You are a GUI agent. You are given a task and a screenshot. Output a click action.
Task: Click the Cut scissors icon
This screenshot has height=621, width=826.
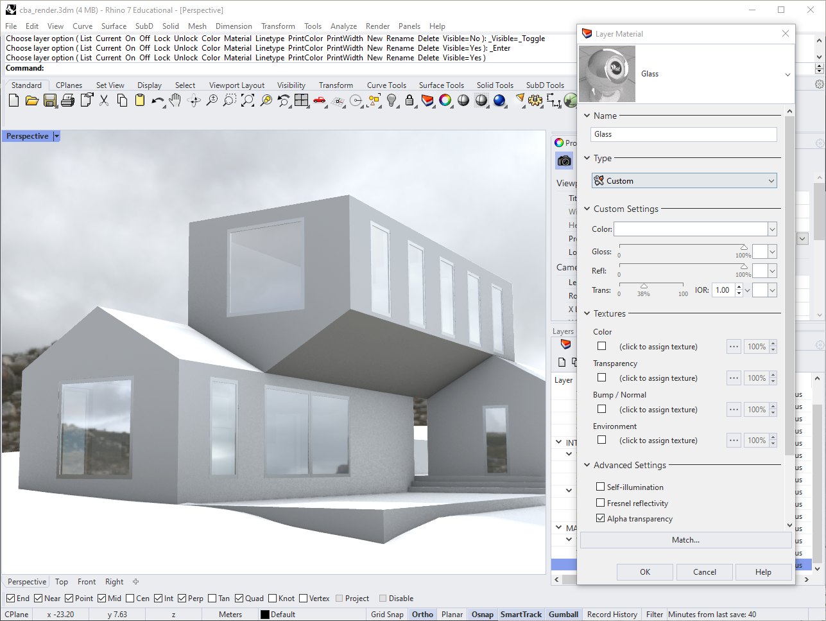tap(104, 100)
